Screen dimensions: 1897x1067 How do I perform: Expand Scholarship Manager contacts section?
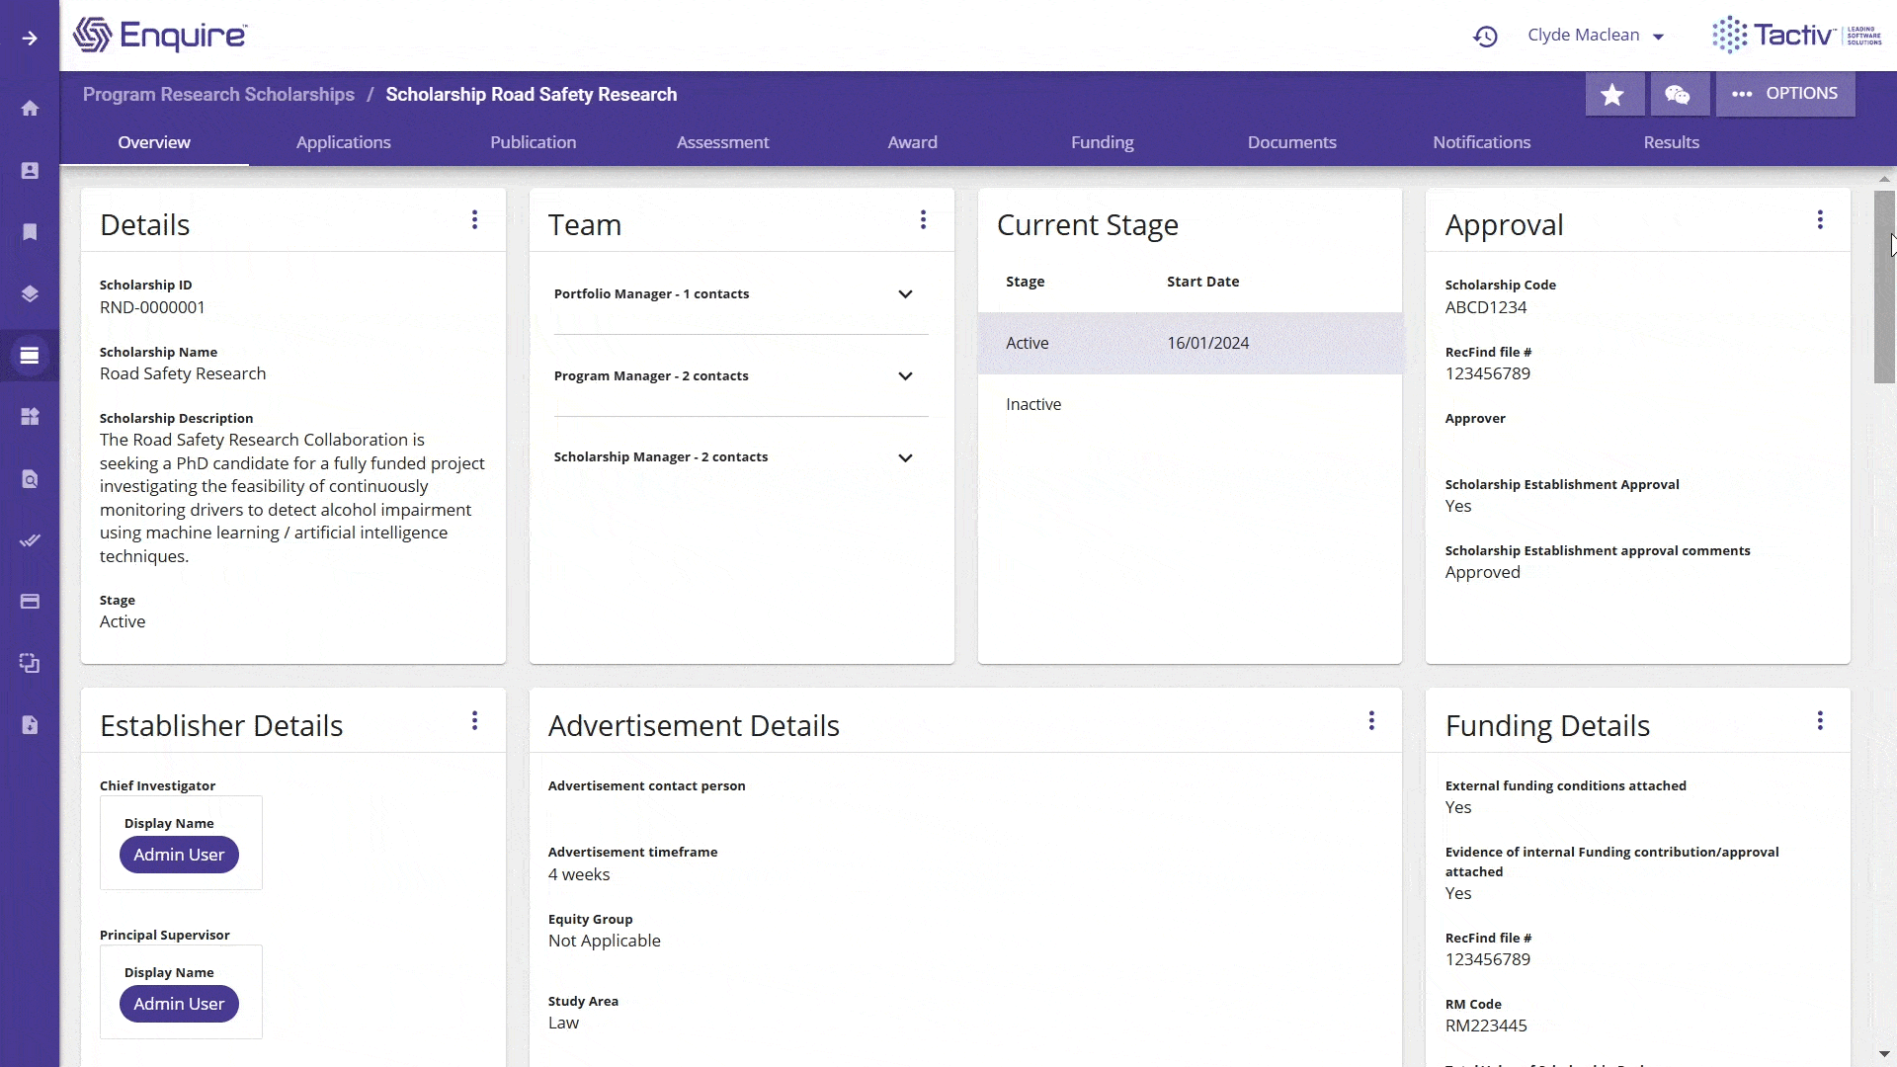tap(905, 457)
